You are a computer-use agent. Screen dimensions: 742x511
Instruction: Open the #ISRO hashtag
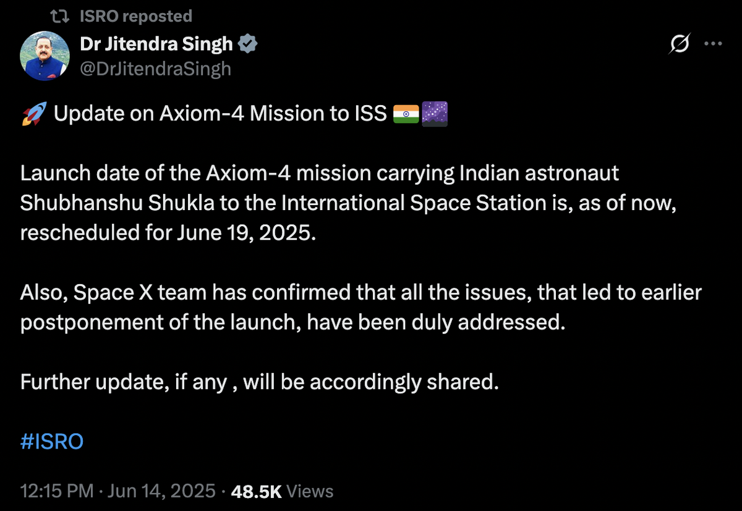[x=52, y=442]
